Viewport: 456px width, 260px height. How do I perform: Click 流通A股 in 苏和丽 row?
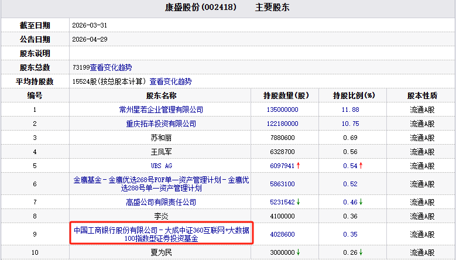(x=422, y=138)
